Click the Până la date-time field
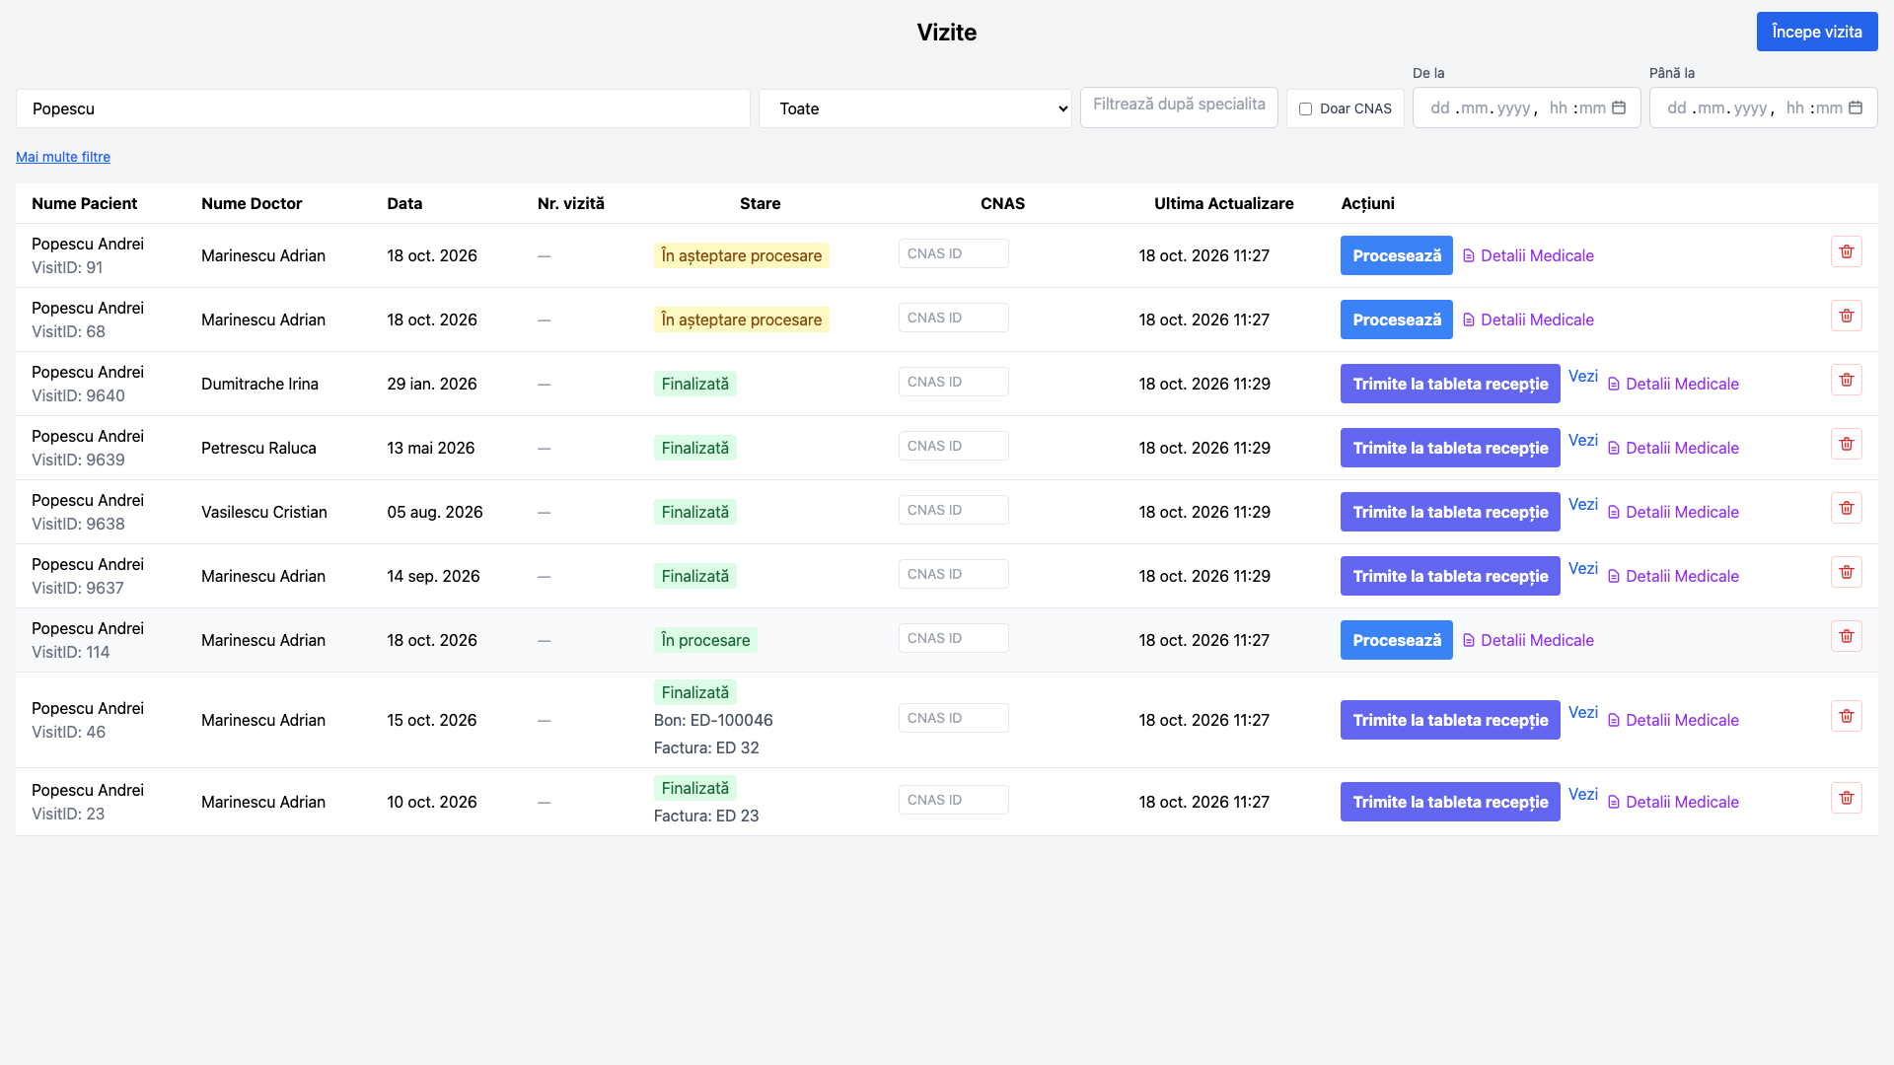Viewport: 1894px width, 1065px height. pos(1763,107)
